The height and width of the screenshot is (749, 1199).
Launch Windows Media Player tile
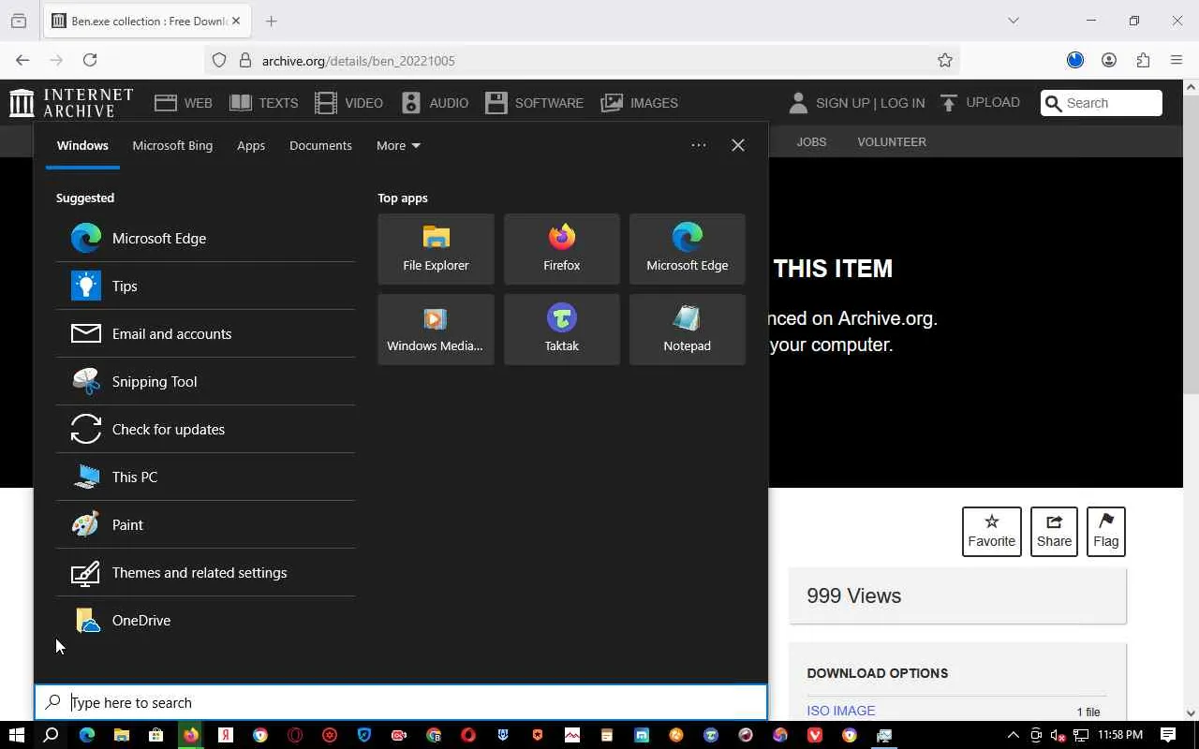(436, 330)
